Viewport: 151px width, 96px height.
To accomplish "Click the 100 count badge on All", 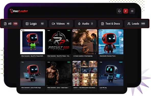I will click(15, 24).
